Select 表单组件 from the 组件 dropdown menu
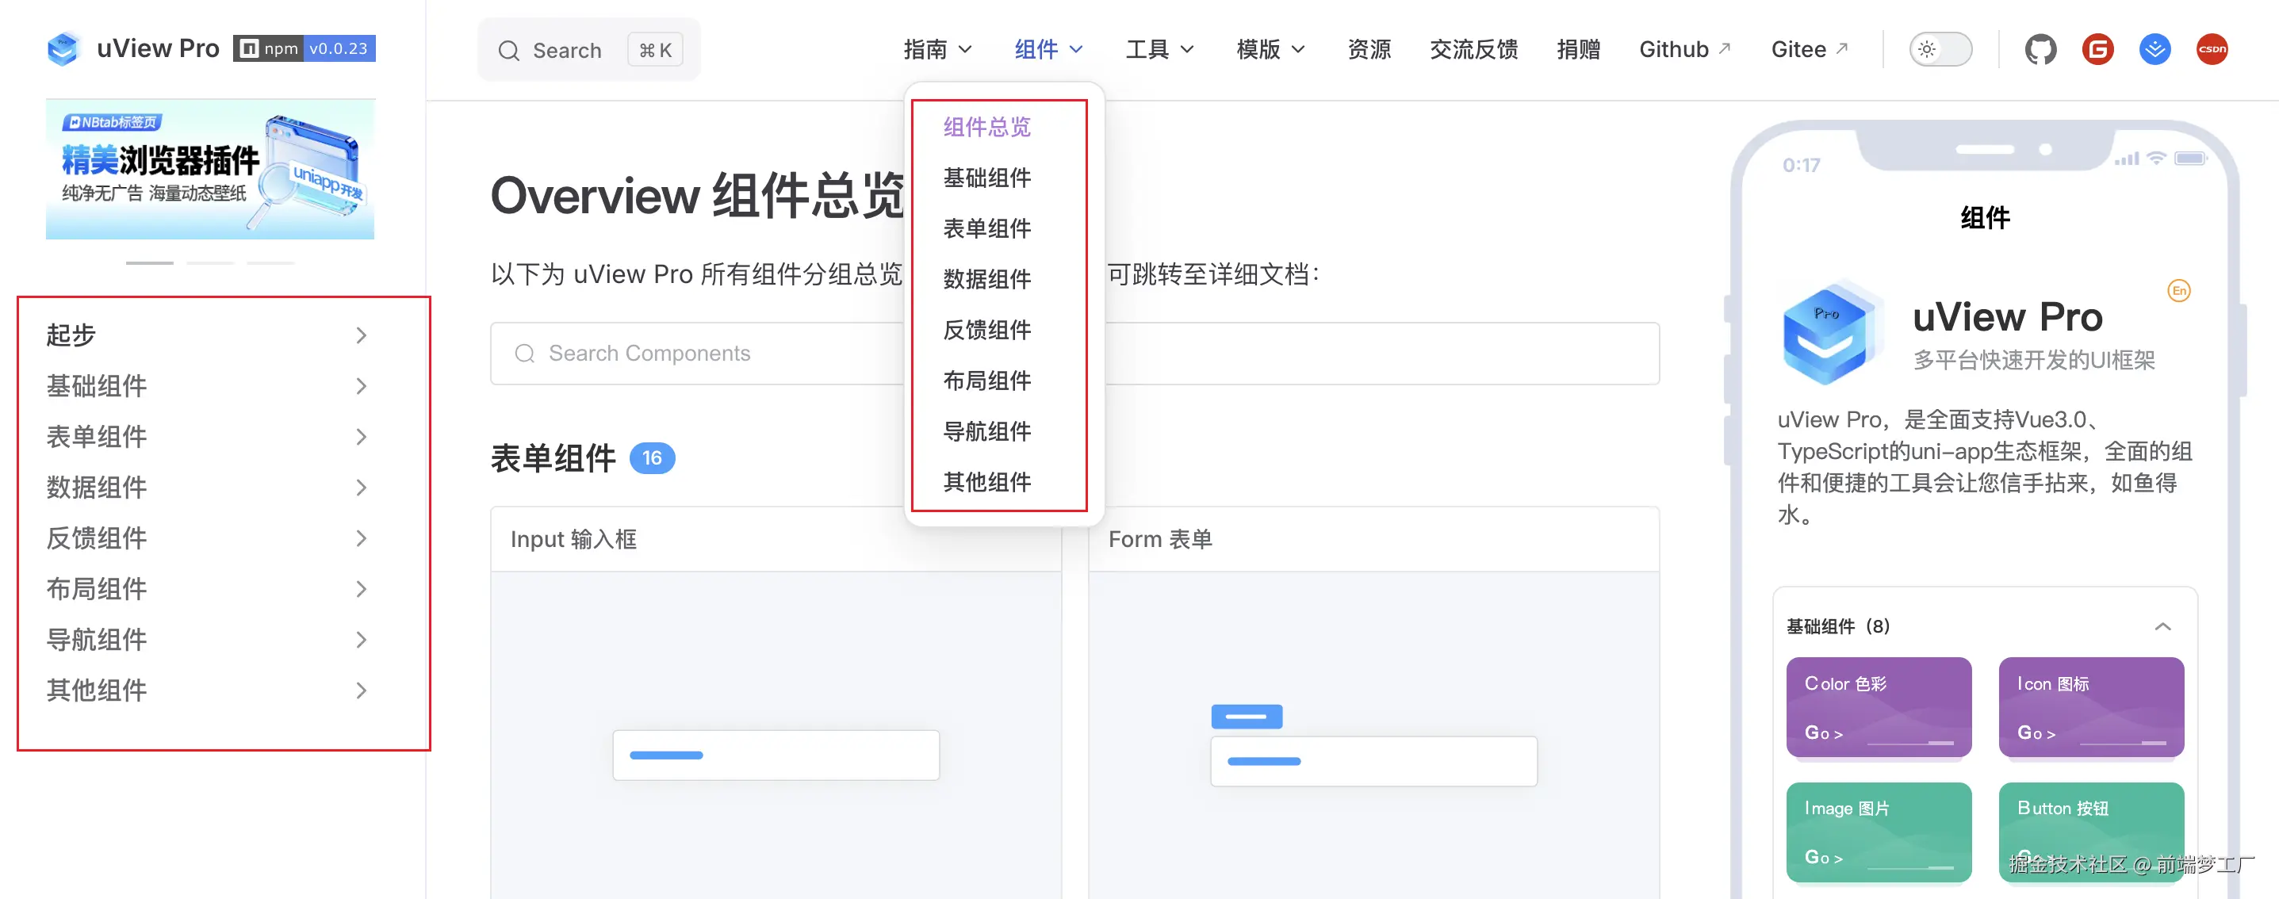The width and height of the screenshot is (2279, 899). (x=986, y=228)
